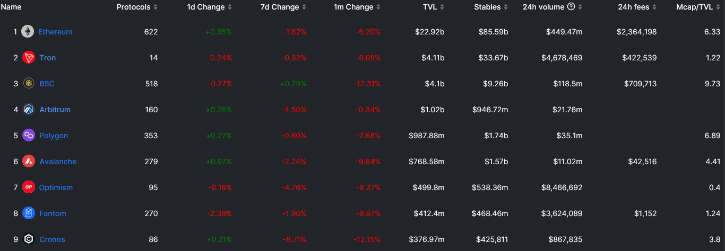
Task: Open the Ethereum chain link
Action: 55,32
